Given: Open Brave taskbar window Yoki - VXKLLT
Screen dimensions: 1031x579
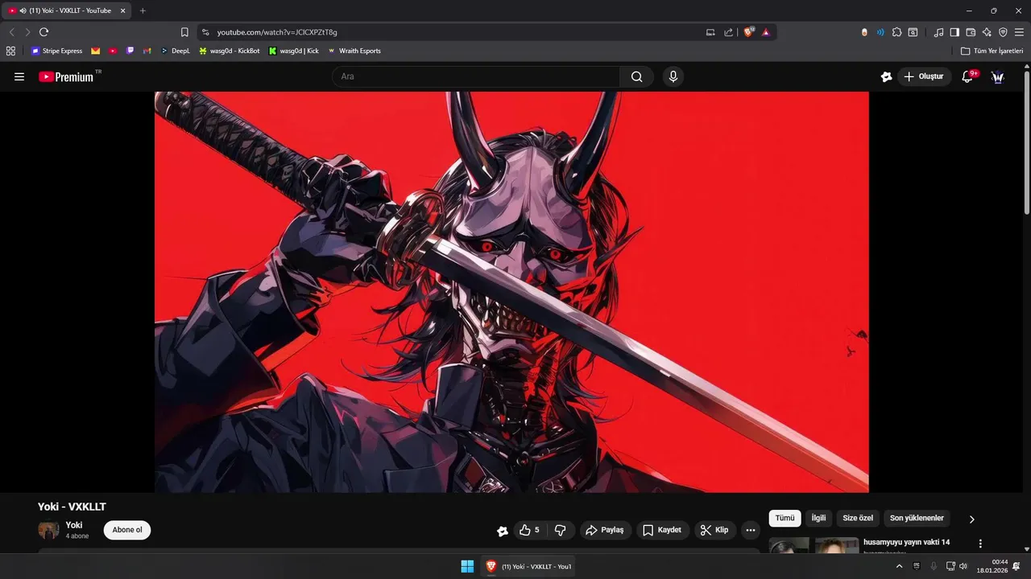Looking at the screenshot, I should pyautogui.click(x=528, y=566).
